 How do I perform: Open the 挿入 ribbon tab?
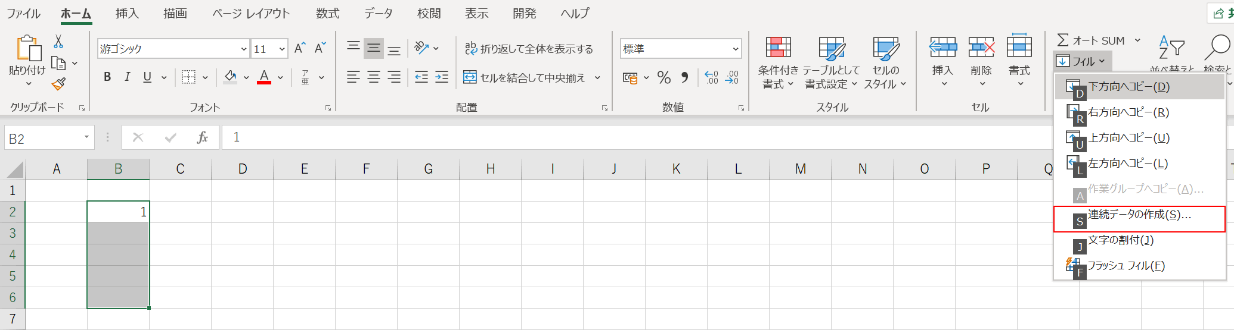pos(127,14)
